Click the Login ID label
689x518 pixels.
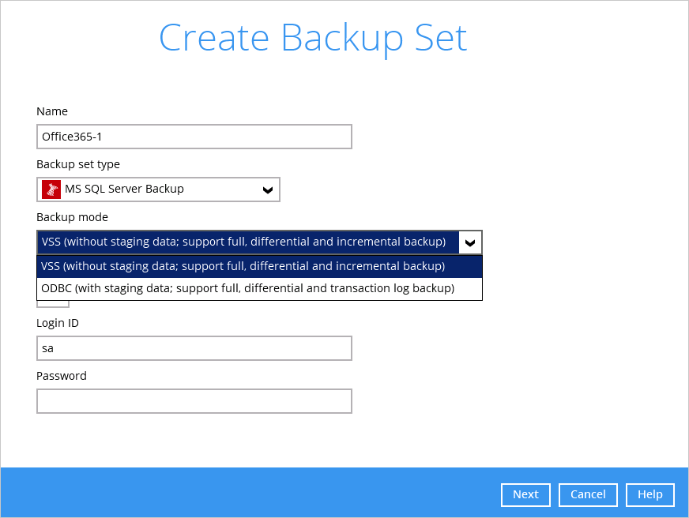[x=58, y=323]
